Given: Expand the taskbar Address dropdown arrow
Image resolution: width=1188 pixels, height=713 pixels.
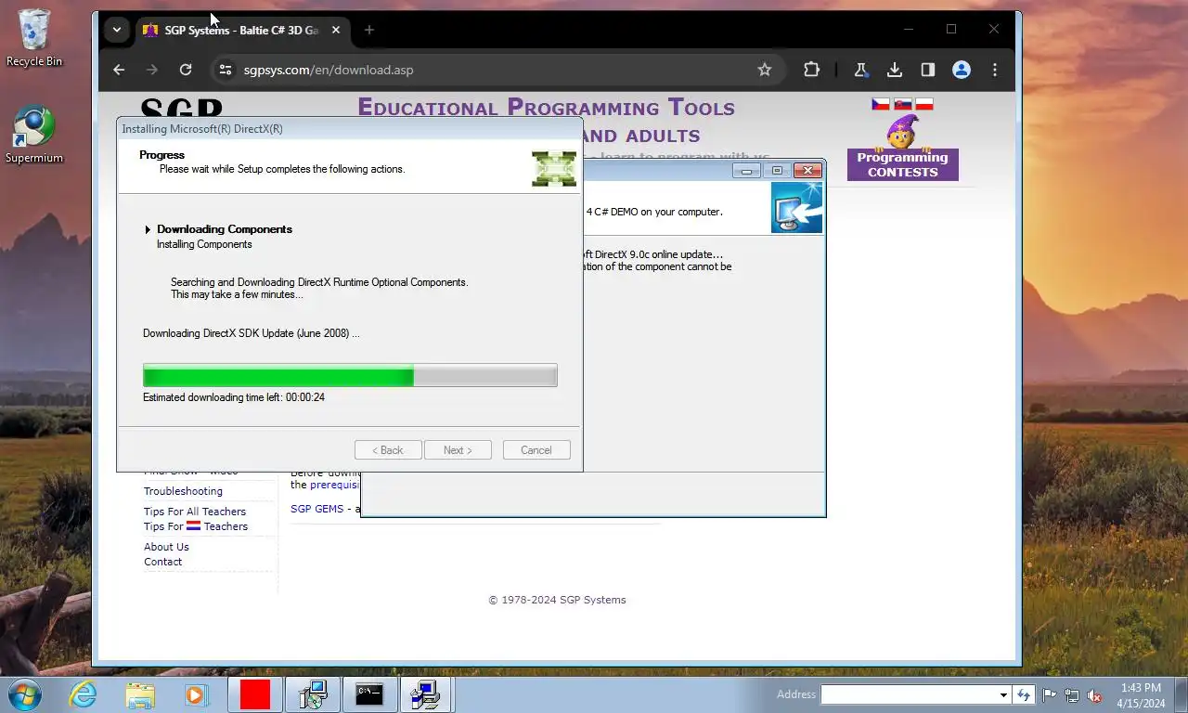Looking at the screenshot, I should coord(1003,694).
